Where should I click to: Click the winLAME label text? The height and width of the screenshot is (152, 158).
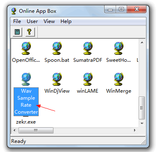pyautogui.click(x=88, y=91)
